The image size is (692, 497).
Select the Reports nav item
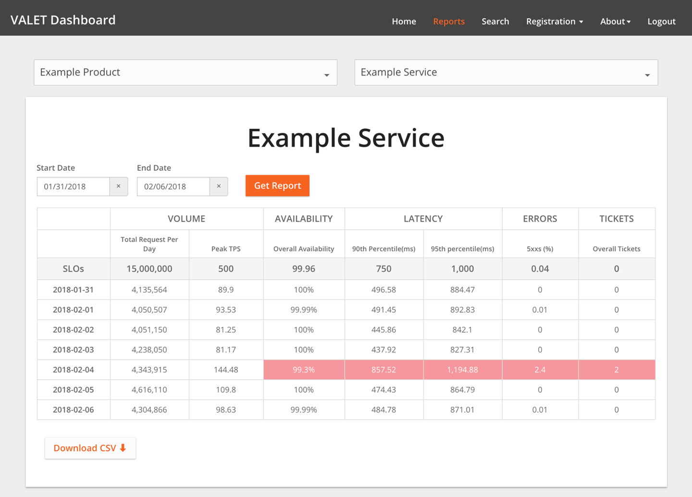point(448,22)
